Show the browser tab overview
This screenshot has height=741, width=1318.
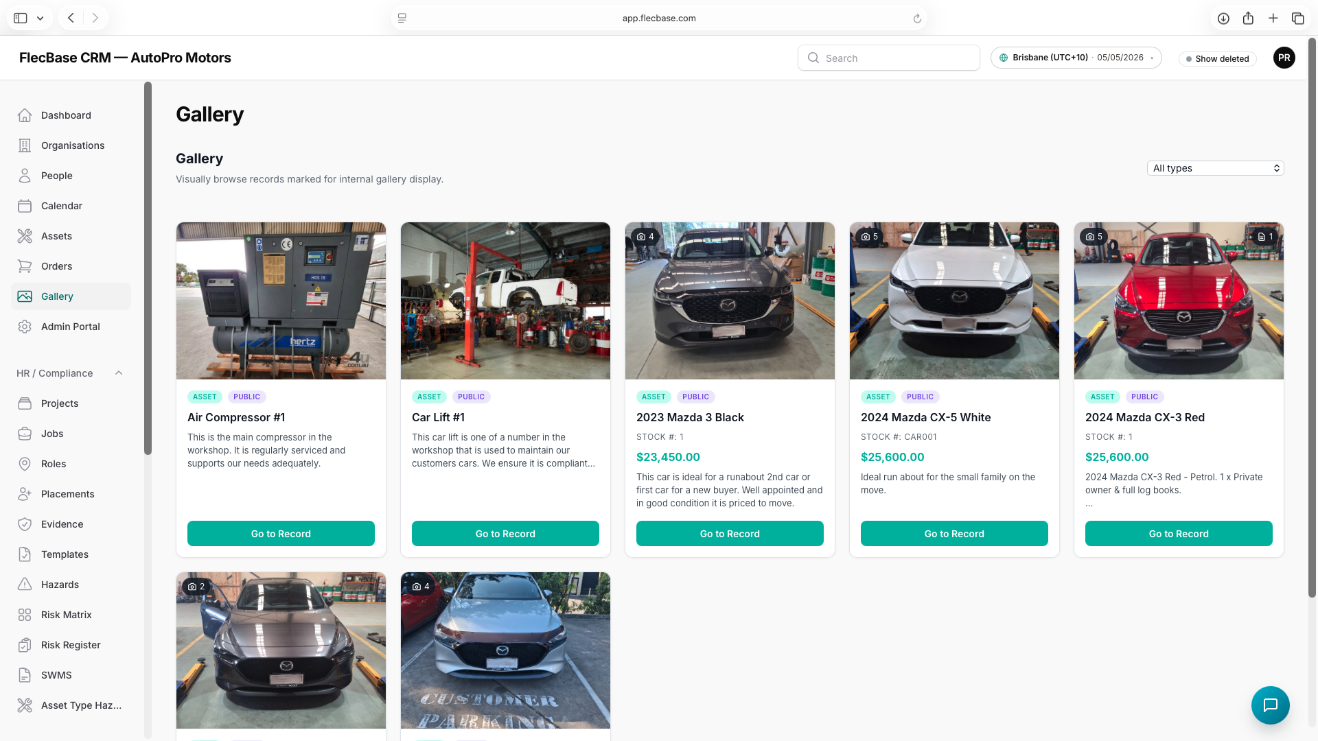click(x=1297, y=19)
